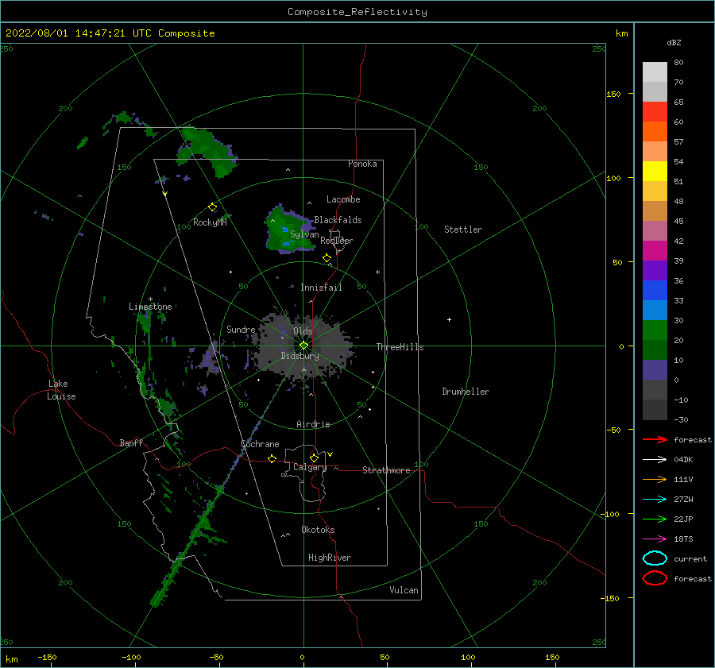Click the RedDeer city label
Image resolution: width=715 pixels, height=668 pixels.
[x=337, y=241]
